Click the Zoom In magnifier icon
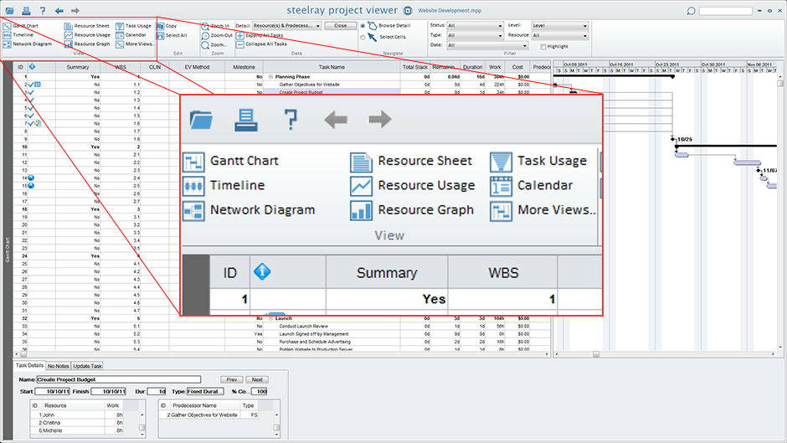 (205, 26)
